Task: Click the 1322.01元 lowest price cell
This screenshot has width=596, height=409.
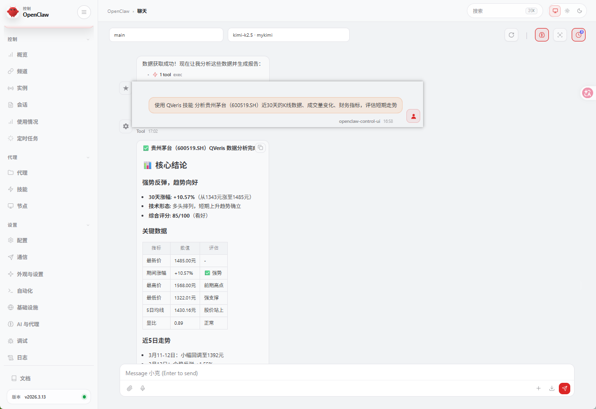Action: coord(185,298)
